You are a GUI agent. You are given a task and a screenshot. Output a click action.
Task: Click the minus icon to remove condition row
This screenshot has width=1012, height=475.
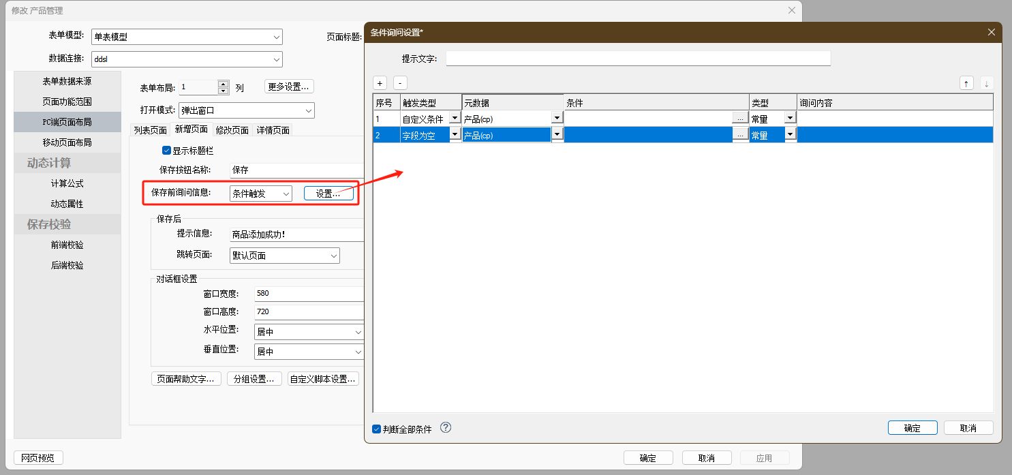[x=401, y=83]
